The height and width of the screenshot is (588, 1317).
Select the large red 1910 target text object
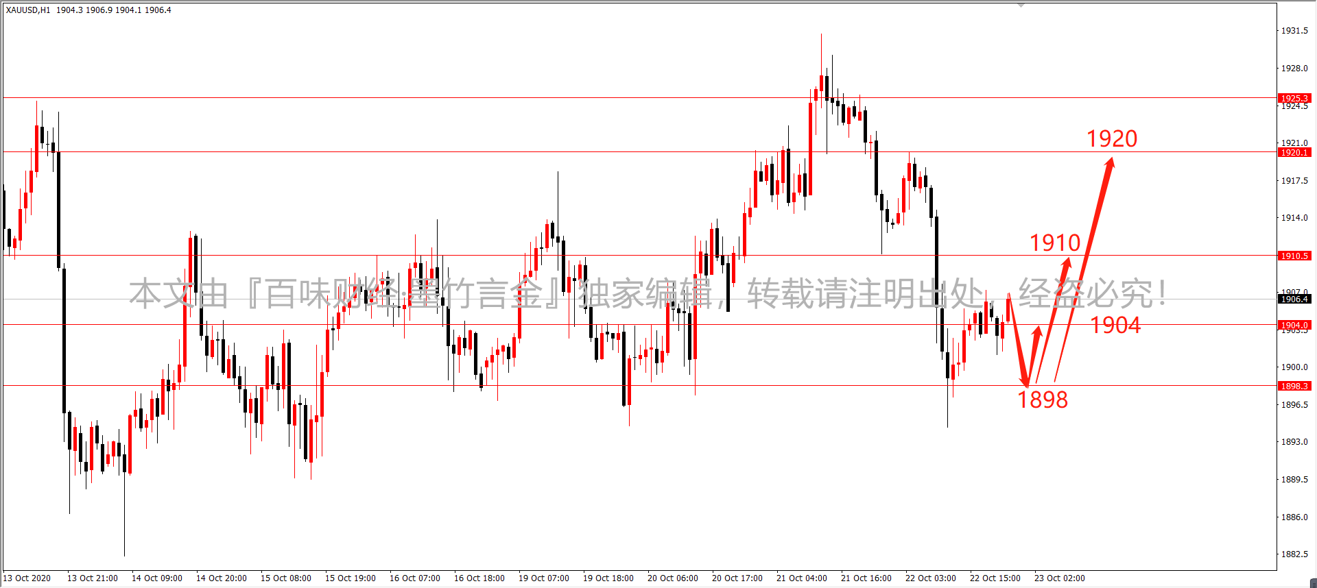click(x=1055, y=243)
